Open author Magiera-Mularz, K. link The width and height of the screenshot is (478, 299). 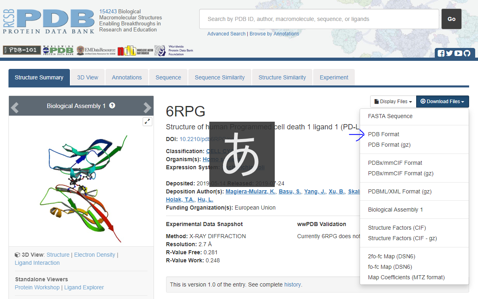tap(251, 191)
